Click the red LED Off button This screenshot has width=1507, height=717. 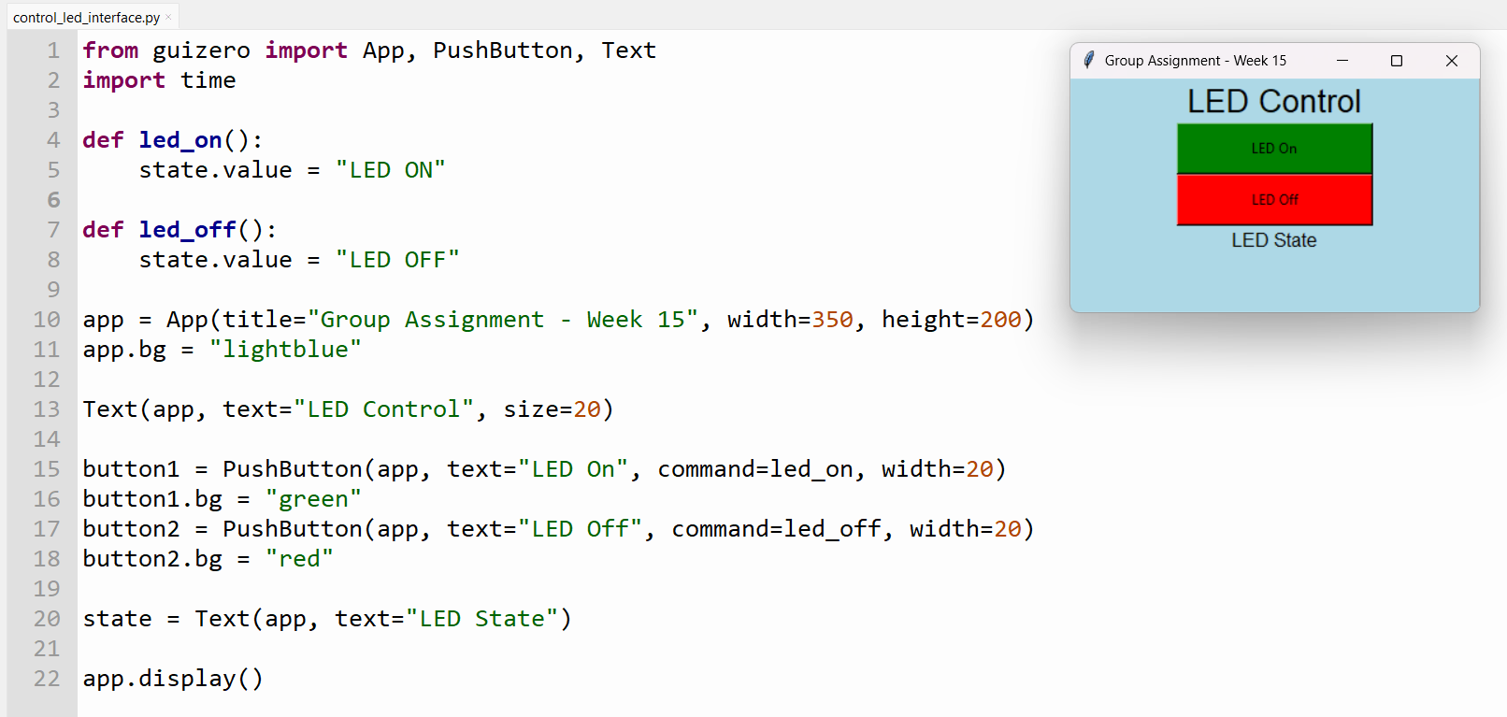tap(1274, 200)
